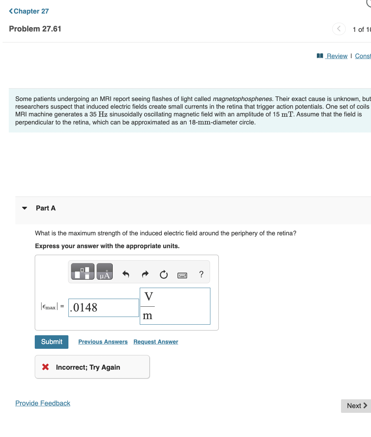The height and width of the screenshot is (437, 371).
Task: Click the value field containing .0148
Action: pos(104,308)
